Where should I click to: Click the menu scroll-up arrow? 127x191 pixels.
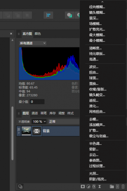[x=102, y=2]
